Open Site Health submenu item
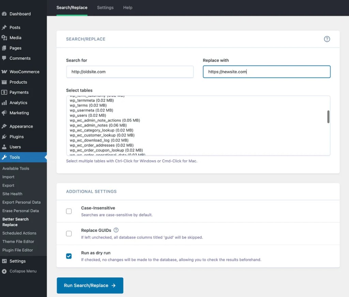This screenshot has height=297, width=349. [x=12, y=194]
